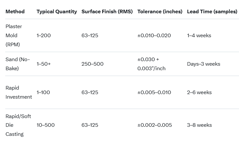Viewport: 239px width, 141px height.
Task: Click the Tolerance (inches) column header
Action: click(159, 12)
